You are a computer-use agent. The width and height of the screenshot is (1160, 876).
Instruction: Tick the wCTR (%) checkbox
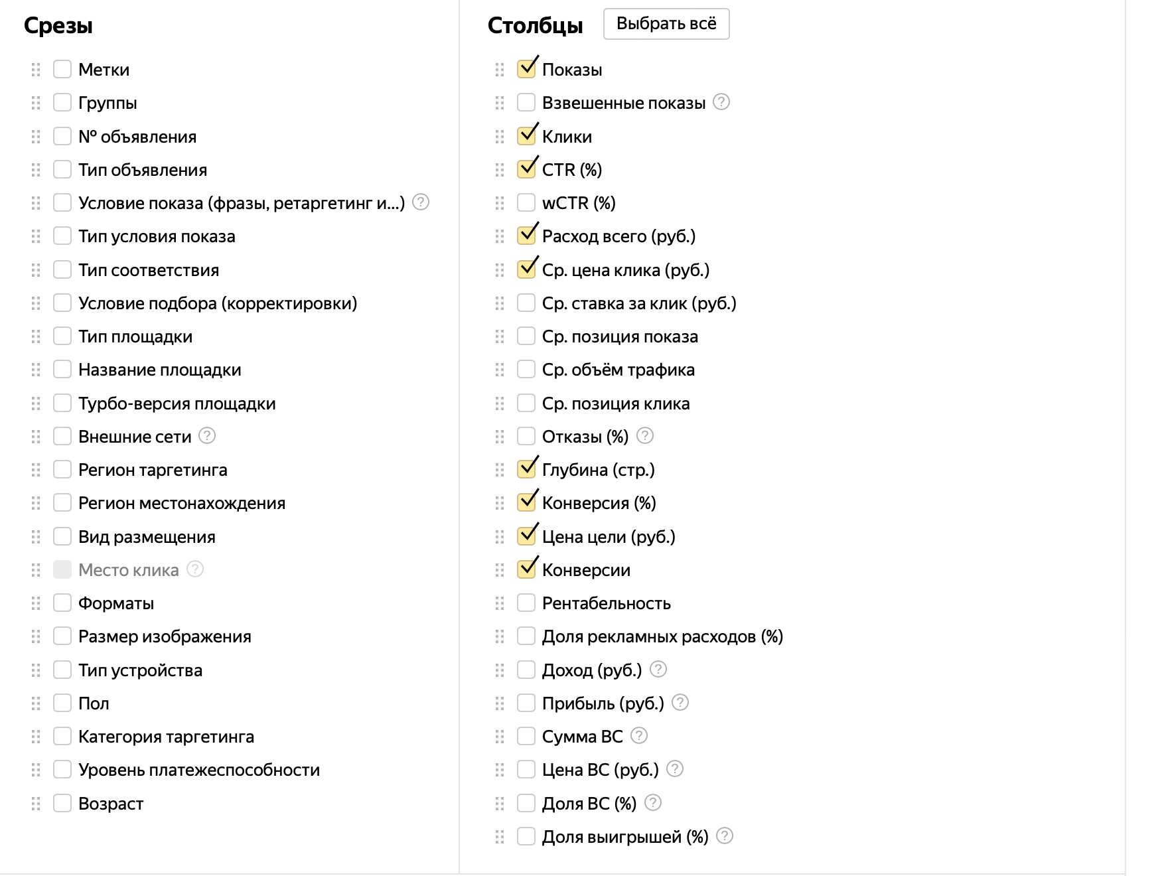pos(526,202)
